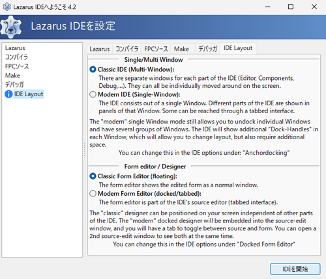
Task: Switch to the FPCソース tab
Action: pyautogui.click(x=156, y=49)
